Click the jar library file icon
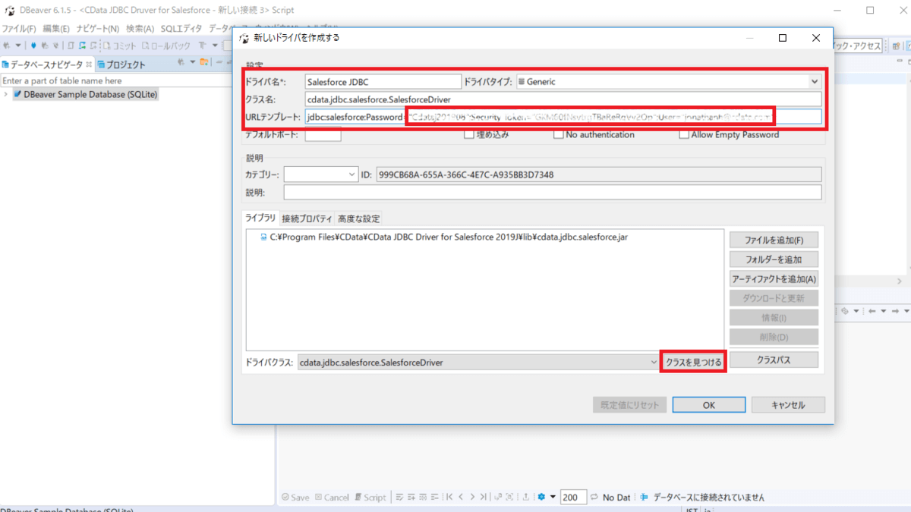 tap(263, 237)
